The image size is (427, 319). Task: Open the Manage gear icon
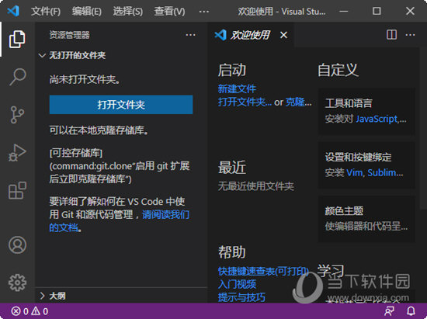pyautogui.click(x=17, y=283)
